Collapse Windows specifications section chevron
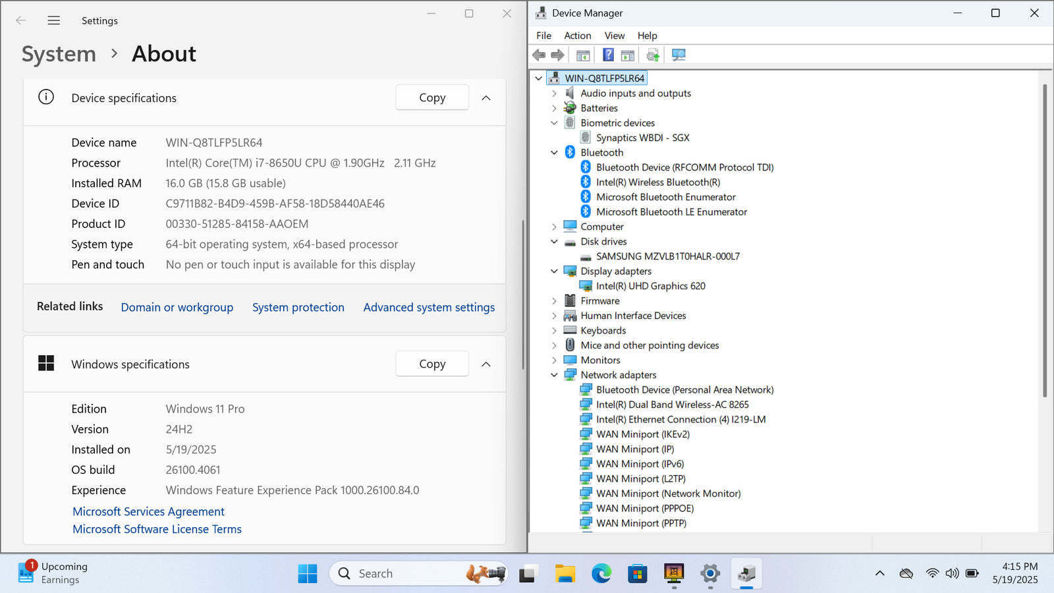This screenshot has width=1054, height=593. [486, 364]
